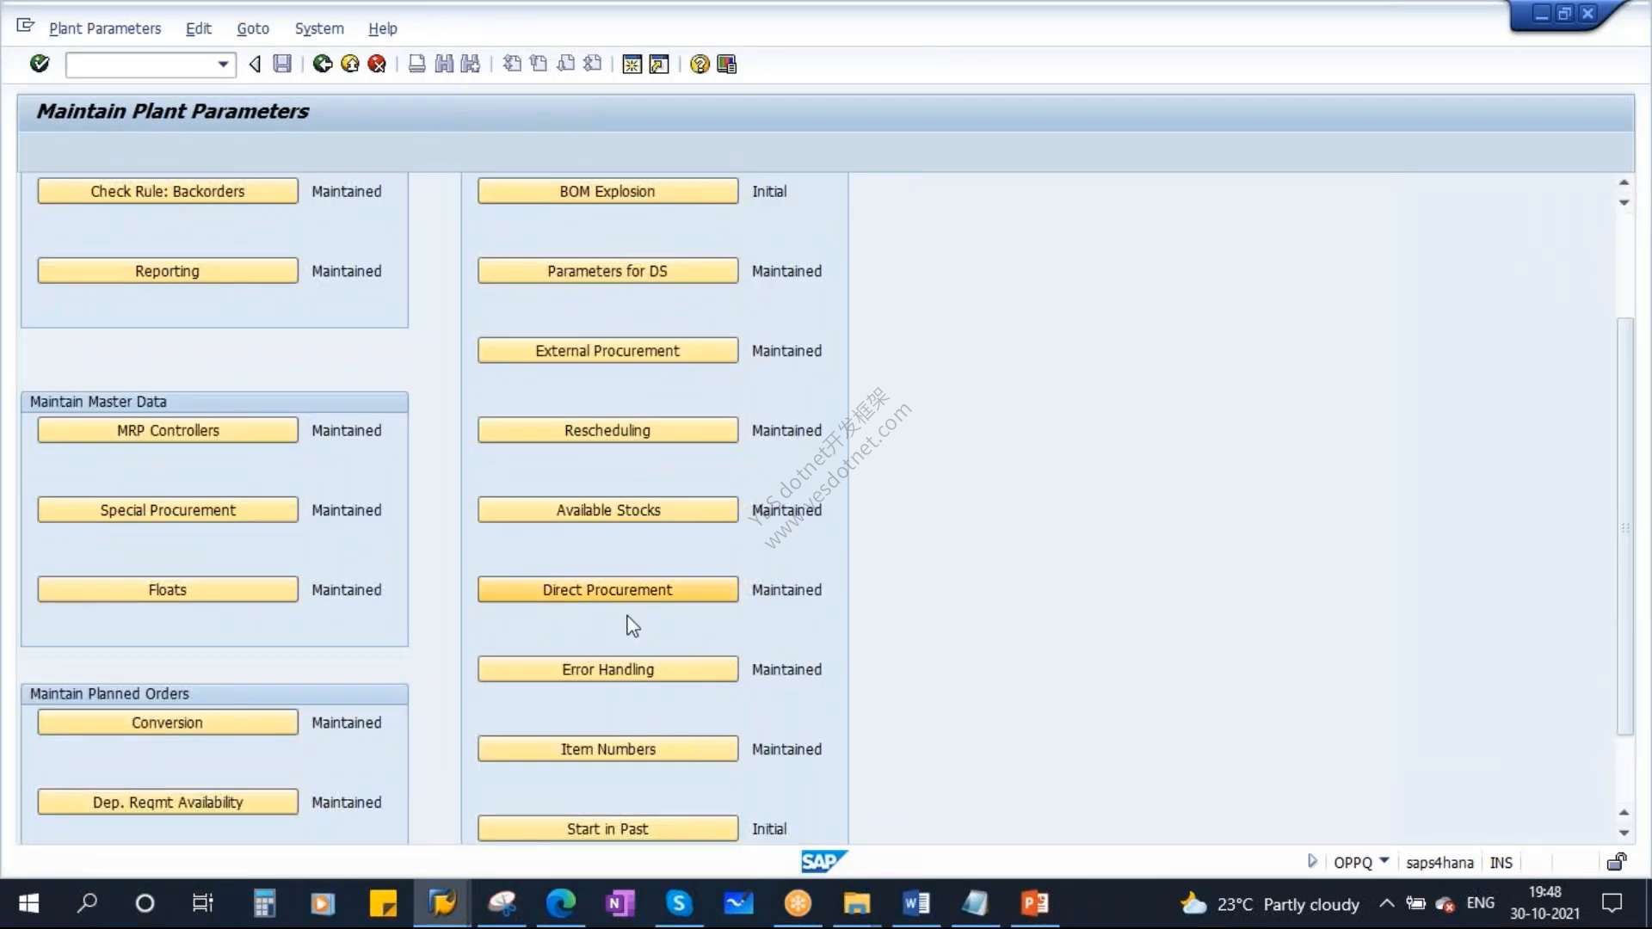
Task: Open Parameters for DS
Action: coord(607,271)
